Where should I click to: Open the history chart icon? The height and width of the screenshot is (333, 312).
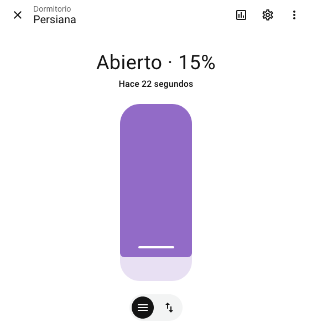[x=241, y=15]
